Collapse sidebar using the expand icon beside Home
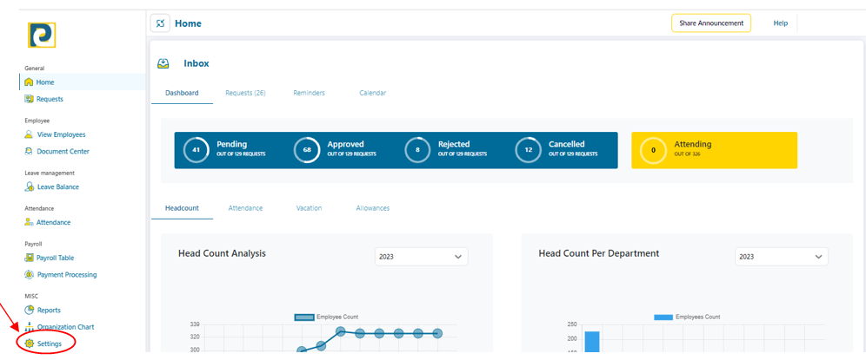Image resolution: width=866 pixels, height=360 pixels. 160,23
